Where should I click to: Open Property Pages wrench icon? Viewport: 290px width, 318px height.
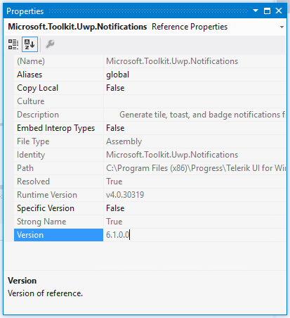[50, 44]
